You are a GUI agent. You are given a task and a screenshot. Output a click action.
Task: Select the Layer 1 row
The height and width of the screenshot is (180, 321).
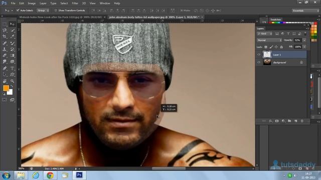point(281,54)
